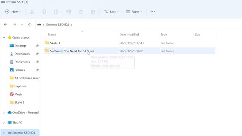Click the Cut scissors icon

[32, 12]
